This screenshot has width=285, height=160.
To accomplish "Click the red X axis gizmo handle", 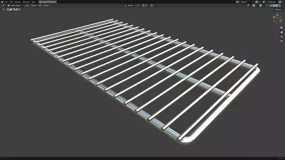I will coord(281,17).
